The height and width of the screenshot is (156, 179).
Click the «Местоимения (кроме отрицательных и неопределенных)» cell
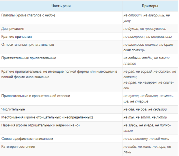(47, 117)
